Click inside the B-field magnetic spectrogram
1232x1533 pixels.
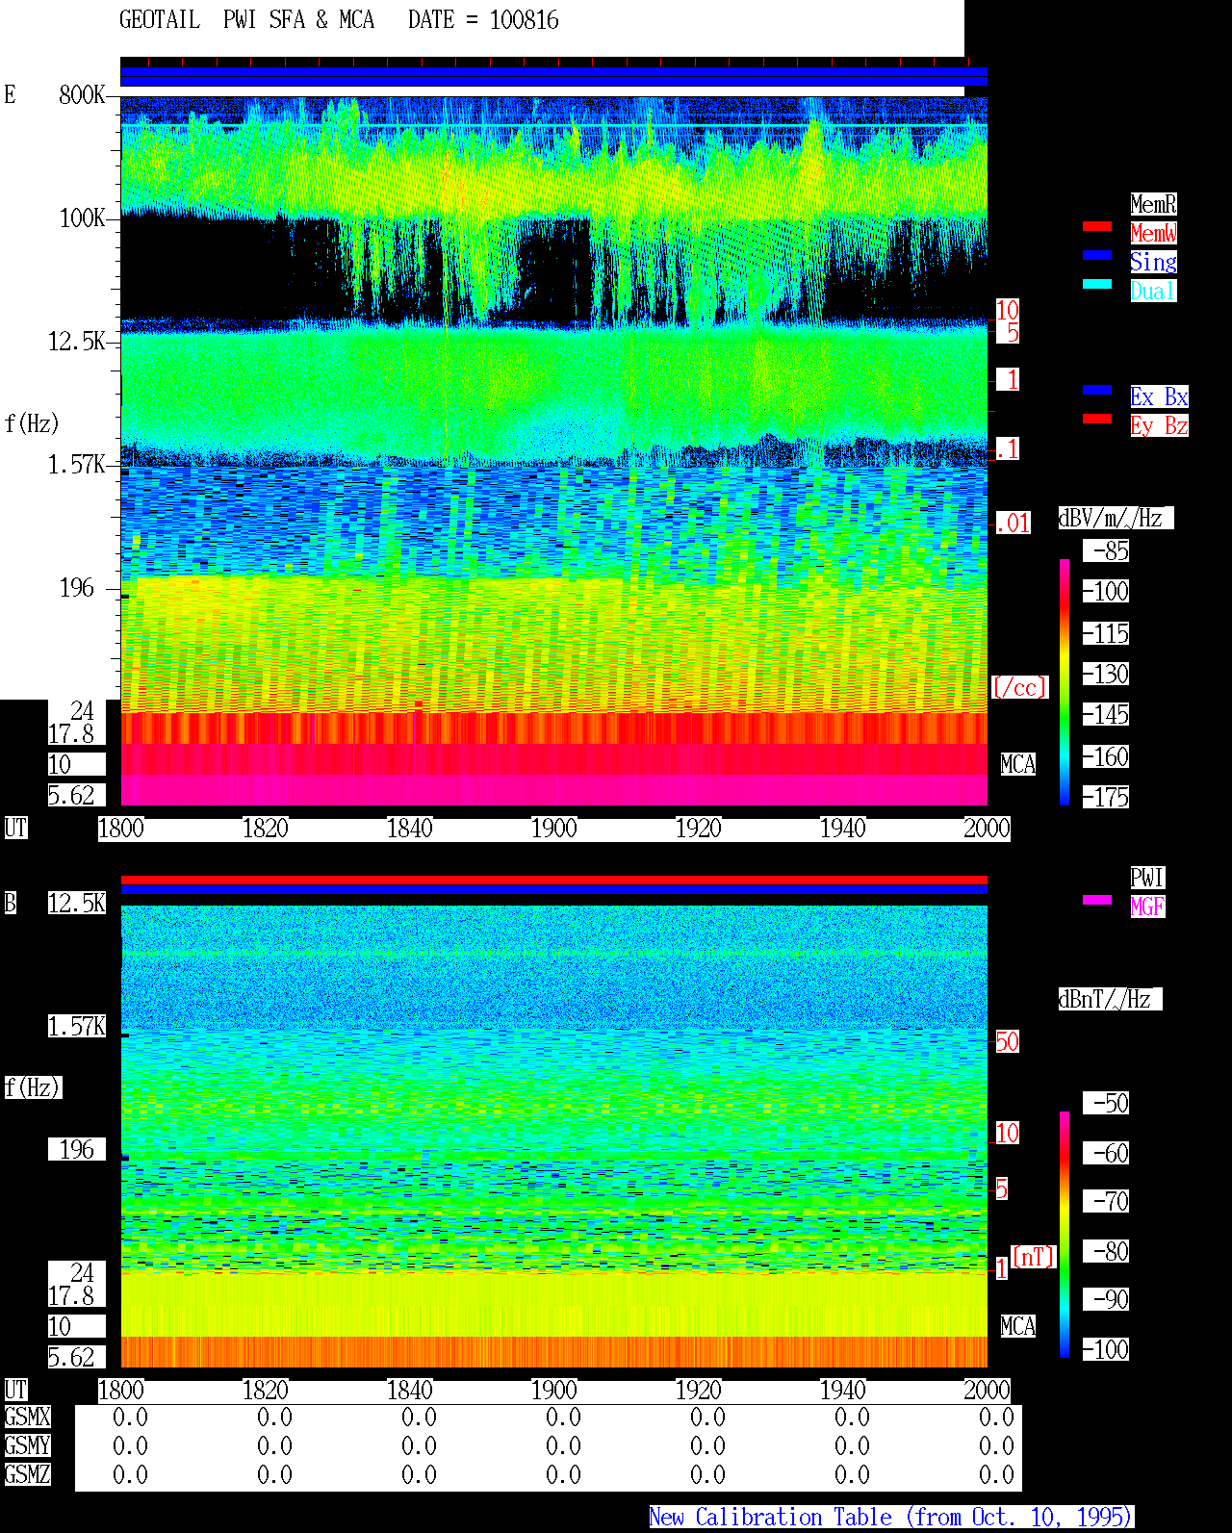[554, 1136]
